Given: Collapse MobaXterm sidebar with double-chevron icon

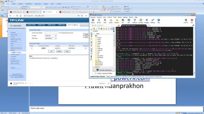Looking at the screenshot, I should [91, 29].
